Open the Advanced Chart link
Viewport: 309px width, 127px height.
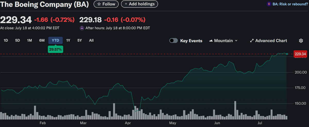click(269, 41)
